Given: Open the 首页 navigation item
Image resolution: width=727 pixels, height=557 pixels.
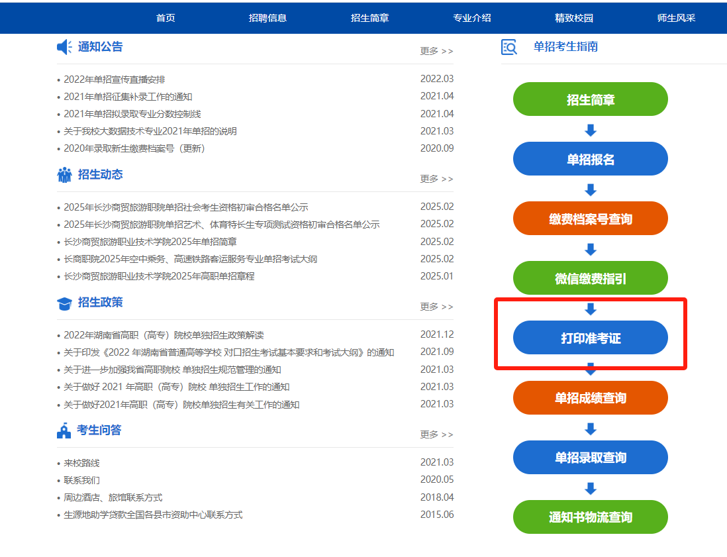Looking at the screenshot, I should (166, 18).
